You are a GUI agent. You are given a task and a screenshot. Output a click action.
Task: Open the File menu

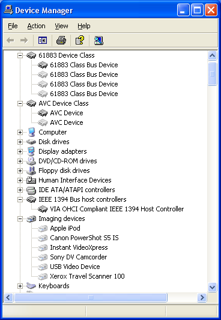[x=13, y=26]
